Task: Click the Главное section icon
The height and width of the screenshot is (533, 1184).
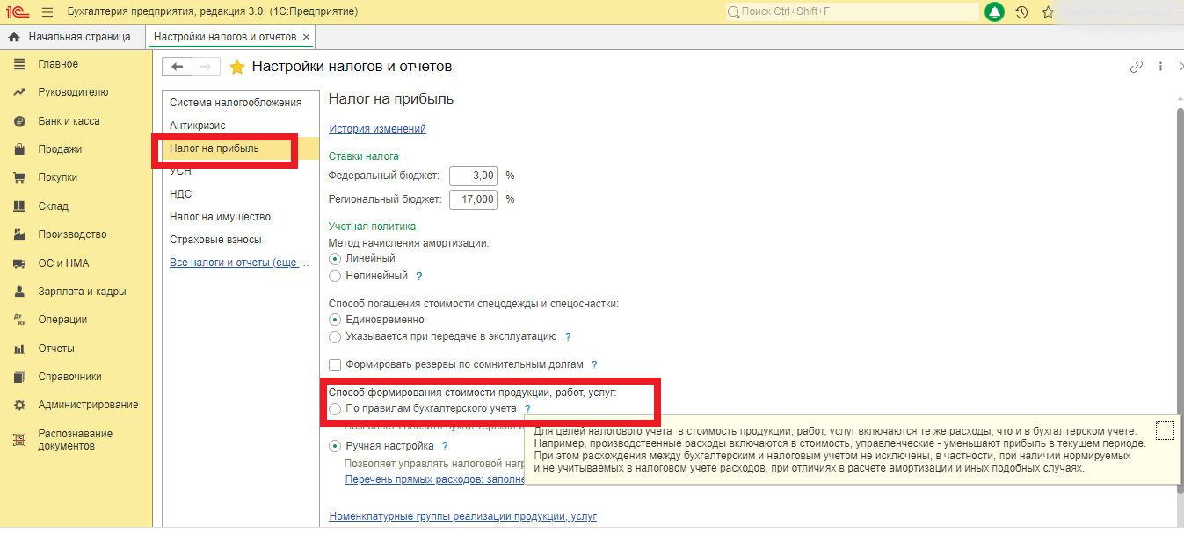Action: (x=19, y=64)
